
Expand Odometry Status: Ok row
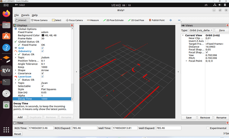pos(16,54)
